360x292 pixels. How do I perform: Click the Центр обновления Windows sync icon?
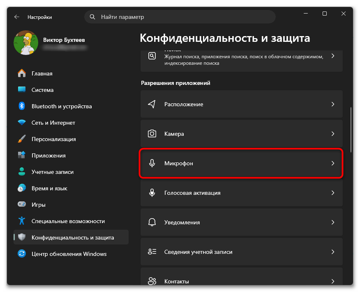(22, 253)
